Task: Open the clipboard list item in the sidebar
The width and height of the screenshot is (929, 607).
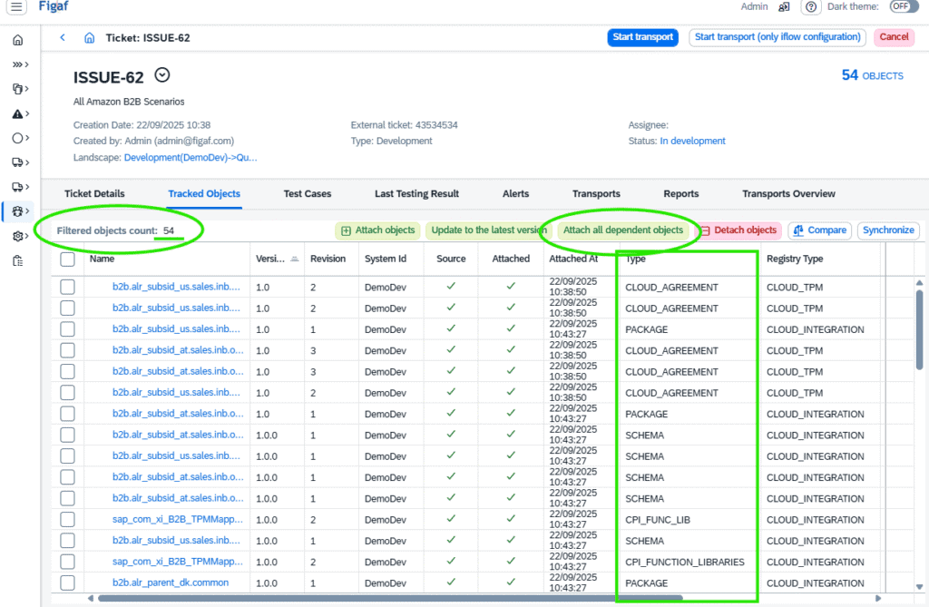Action: pyautogui.click(x=18, y=260)
